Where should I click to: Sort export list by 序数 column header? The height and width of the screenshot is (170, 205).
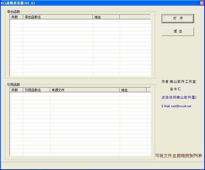tap(16, 17)
